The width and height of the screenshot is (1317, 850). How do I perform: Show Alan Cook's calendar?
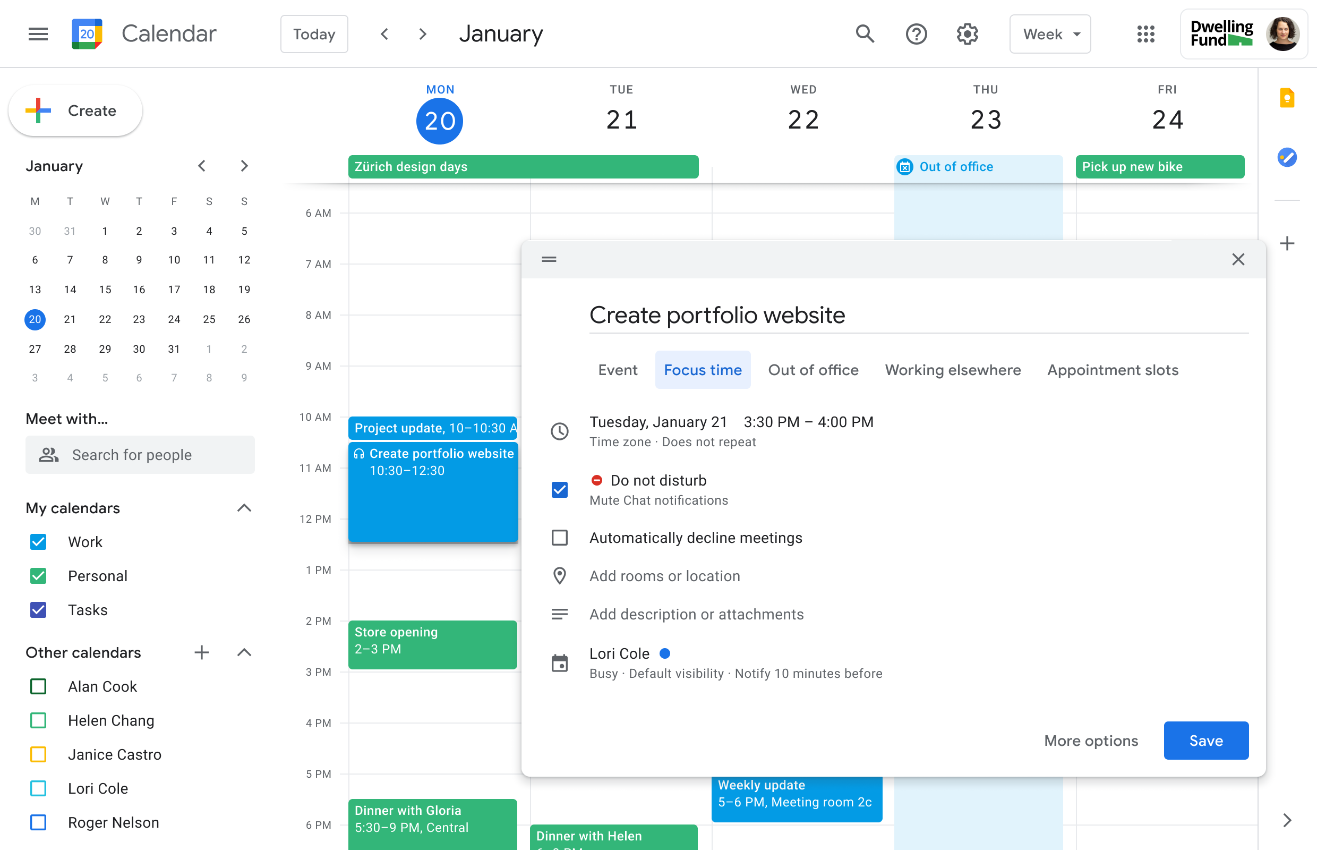coord(38,686)
